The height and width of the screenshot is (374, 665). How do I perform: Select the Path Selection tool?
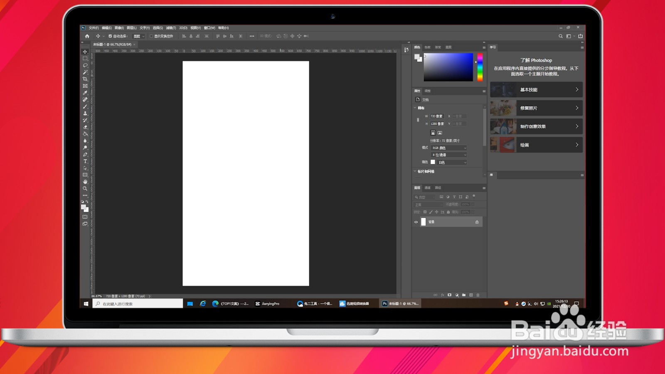point(85,168)
